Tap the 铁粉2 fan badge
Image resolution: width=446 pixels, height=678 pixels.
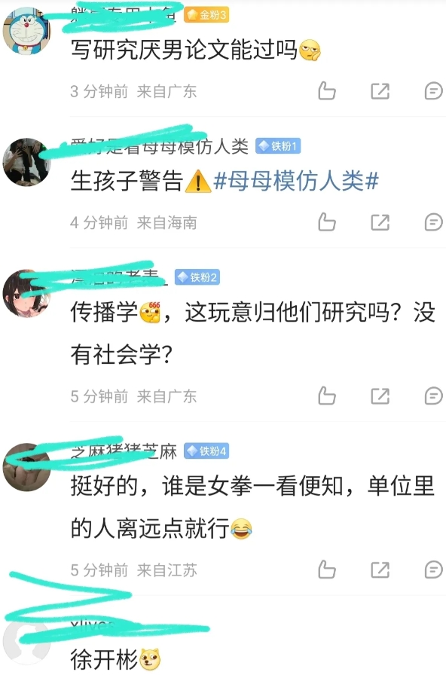point(197,276)
